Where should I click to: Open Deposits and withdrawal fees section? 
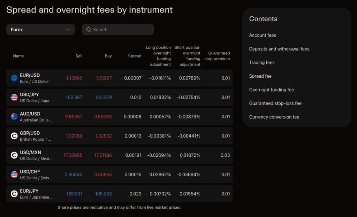click(x=279, y=49)
